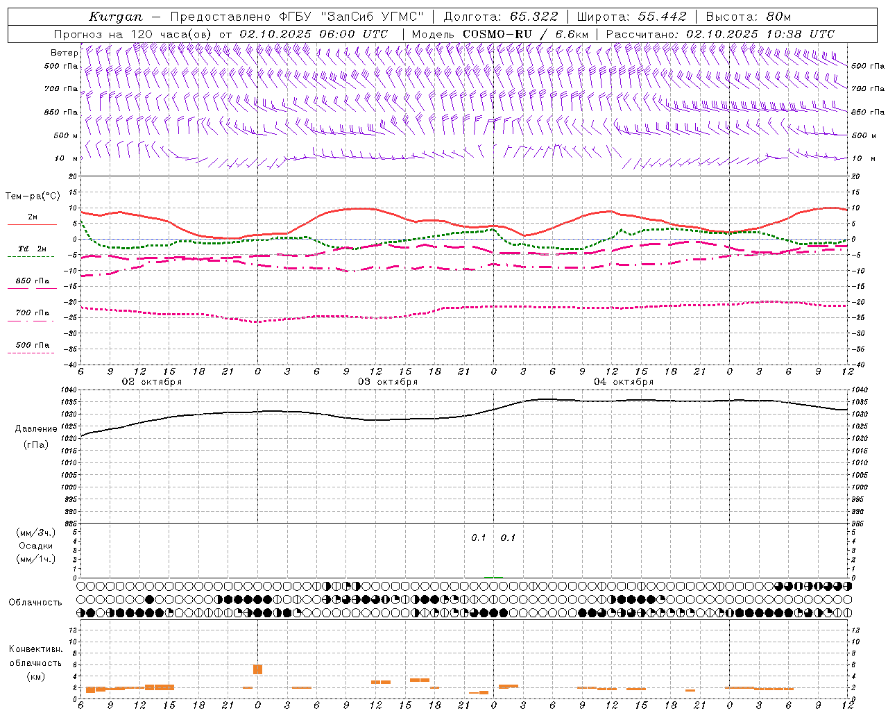Click the "(км)" unit in convective panel
This screenshot has height=711, width=888.
point(35,676)
